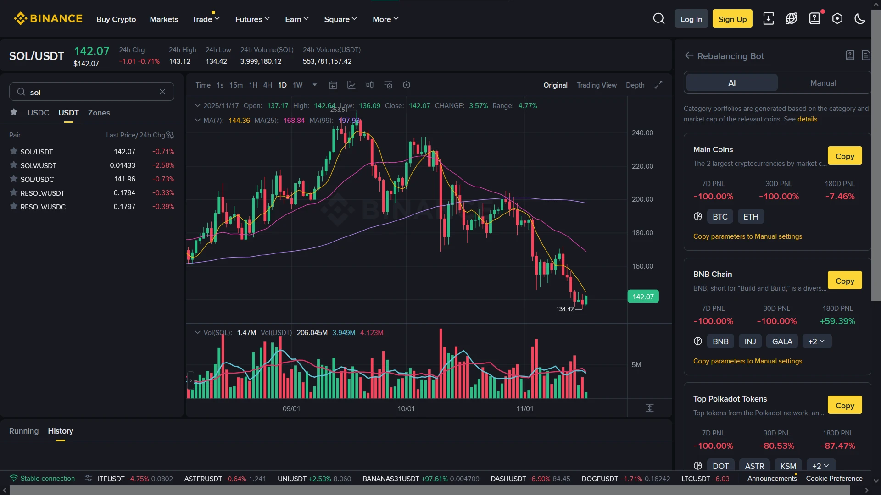Click the app download icon in the header
The image size is (881, 495).
pyautogui.click(x=769, y=18)
